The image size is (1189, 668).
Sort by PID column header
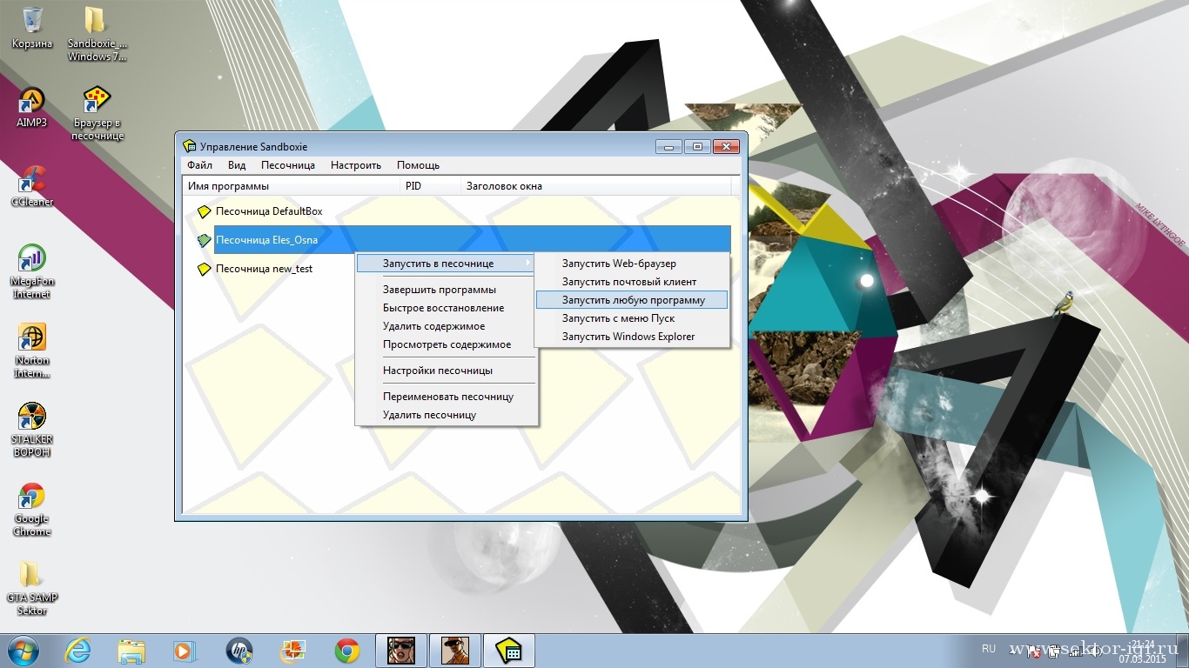click(x=430, y=186)
